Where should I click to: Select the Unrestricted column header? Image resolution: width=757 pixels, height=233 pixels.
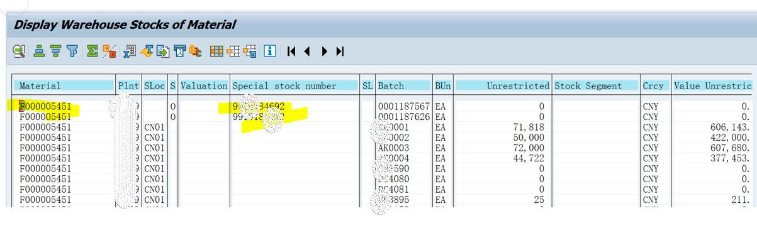tap(502, 86)
